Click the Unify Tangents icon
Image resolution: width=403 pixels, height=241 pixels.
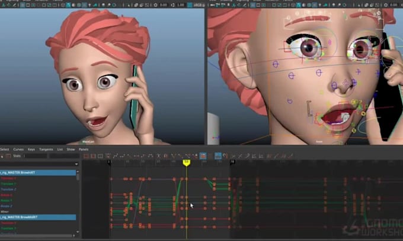[180, 156]
